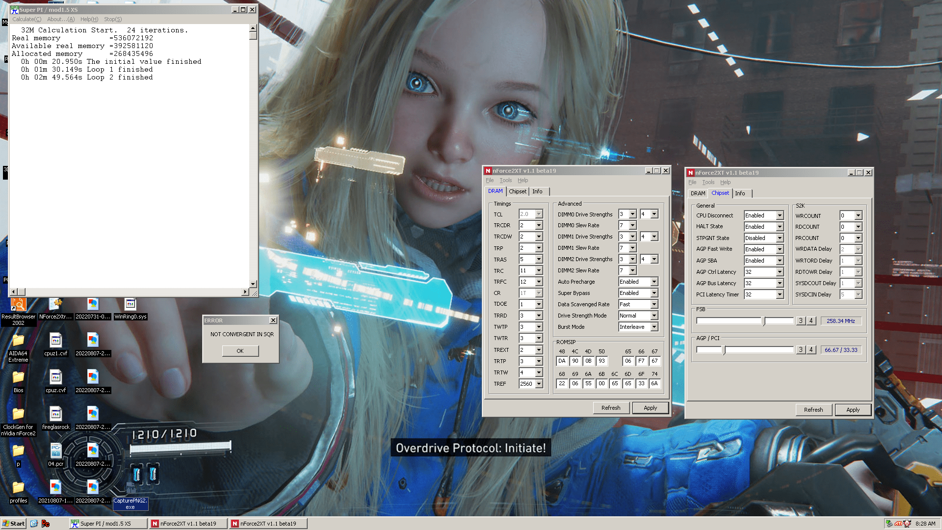
Task: Click OK in the ERROR dialog
Action: click(240, 351)
